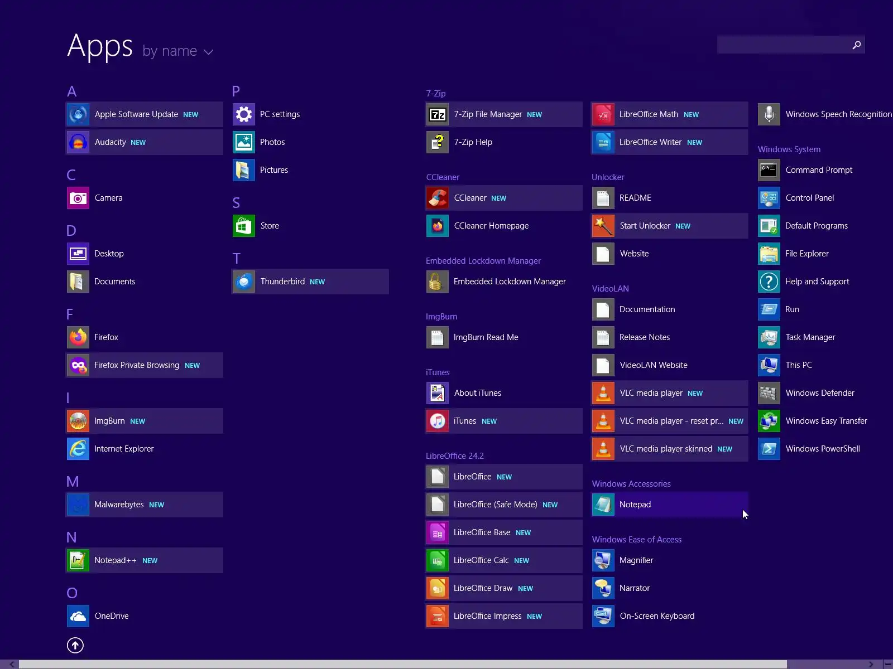The image size is (893, 669).
Task: Click the Firefox icon
Action: click(x=78, y=337)
